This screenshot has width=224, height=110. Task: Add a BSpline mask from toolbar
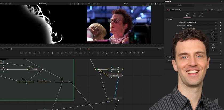93,53
